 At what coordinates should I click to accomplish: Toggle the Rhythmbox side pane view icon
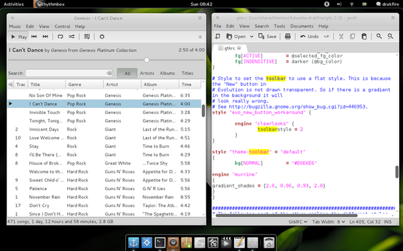pyautogui.click(x=87, y=36)
